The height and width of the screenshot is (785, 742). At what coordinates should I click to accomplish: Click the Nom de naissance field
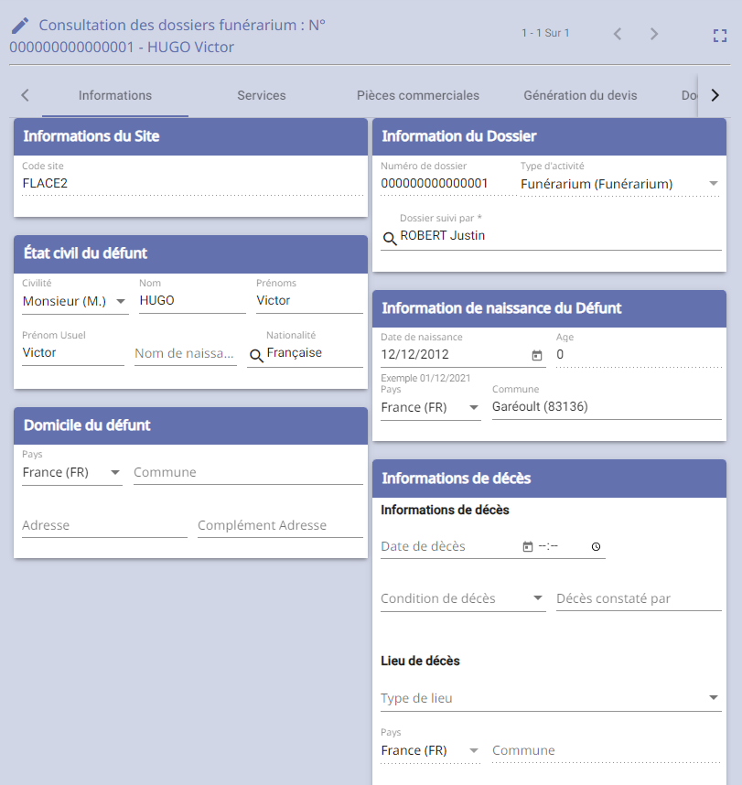[185, 353]
